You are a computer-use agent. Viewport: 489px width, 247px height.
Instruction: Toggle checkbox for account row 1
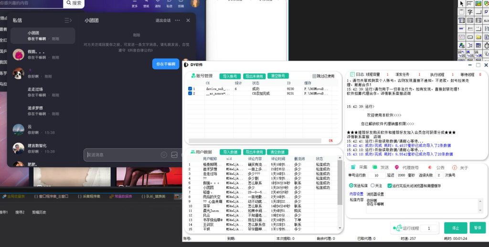[x=190, y=89]
